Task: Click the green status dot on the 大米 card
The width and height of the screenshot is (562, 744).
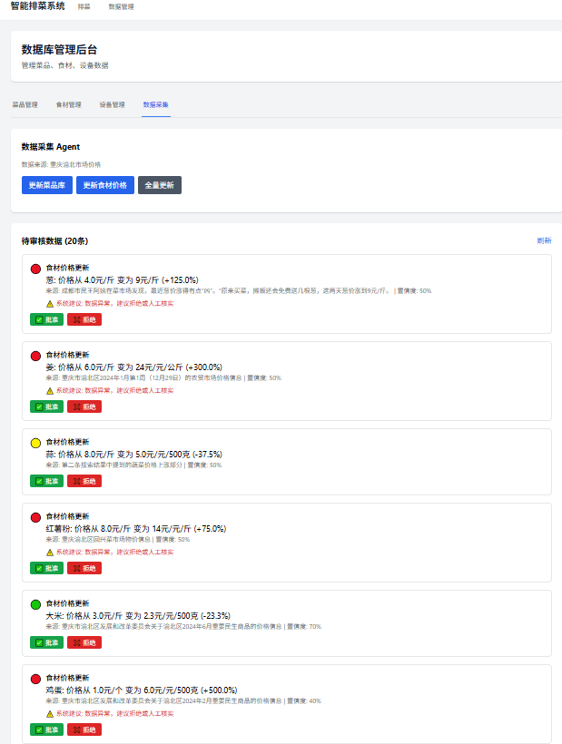Action: point(35,604)
